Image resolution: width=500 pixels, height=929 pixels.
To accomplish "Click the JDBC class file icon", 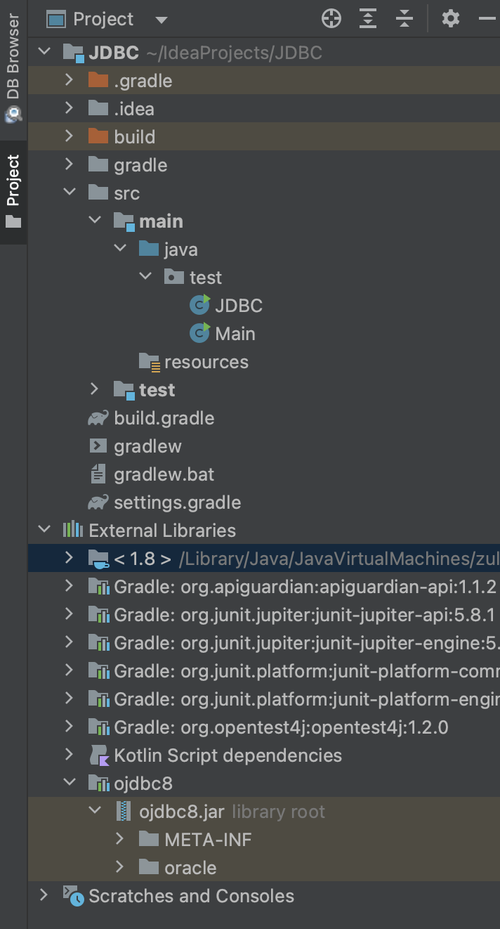I will tap(200, 305).
